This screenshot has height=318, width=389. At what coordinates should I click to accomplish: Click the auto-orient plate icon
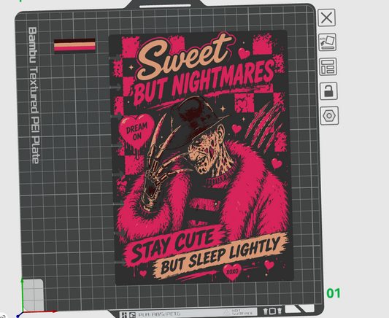(x=328, y=42)
